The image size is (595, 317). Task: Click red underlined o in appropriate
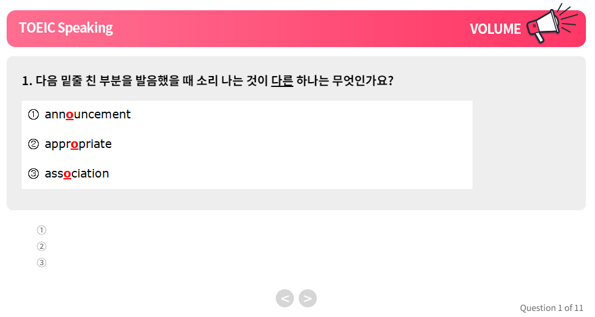(x=74, y=144)
